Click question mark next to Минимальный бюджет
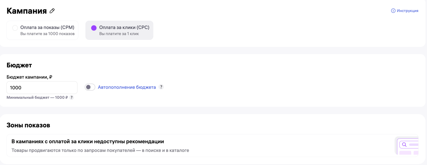Image resolution: width=427 pixels, height=165 pixels. (x=72, y=97)
